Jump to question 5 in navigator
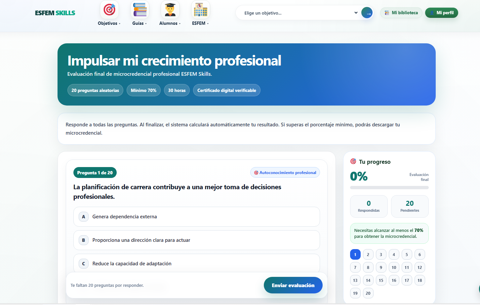Screen dimensions: 480x305 [x=407, y=254]
